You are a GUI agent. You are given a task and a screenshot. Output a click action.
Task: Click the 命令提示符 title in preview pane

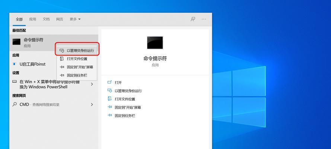[x=155, y=58]
